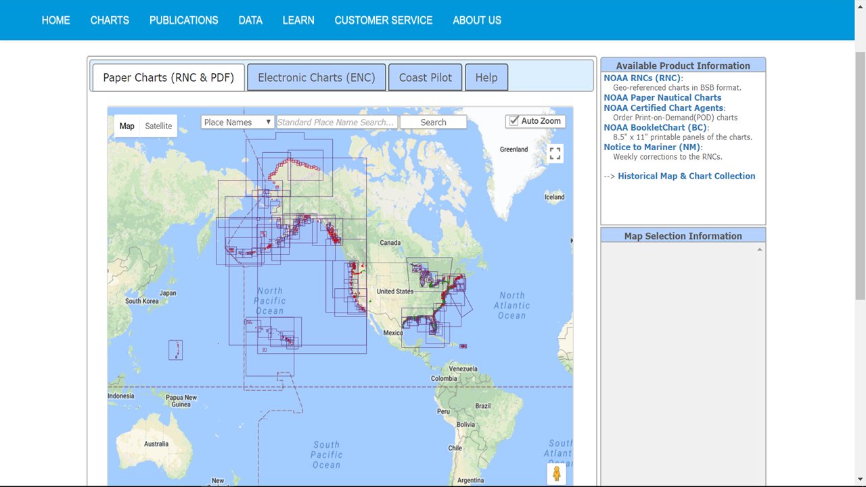This screenshot has height=487, width=866.
Task: Click the Papua New Guinea map label
Action: [x=181, y=401]
